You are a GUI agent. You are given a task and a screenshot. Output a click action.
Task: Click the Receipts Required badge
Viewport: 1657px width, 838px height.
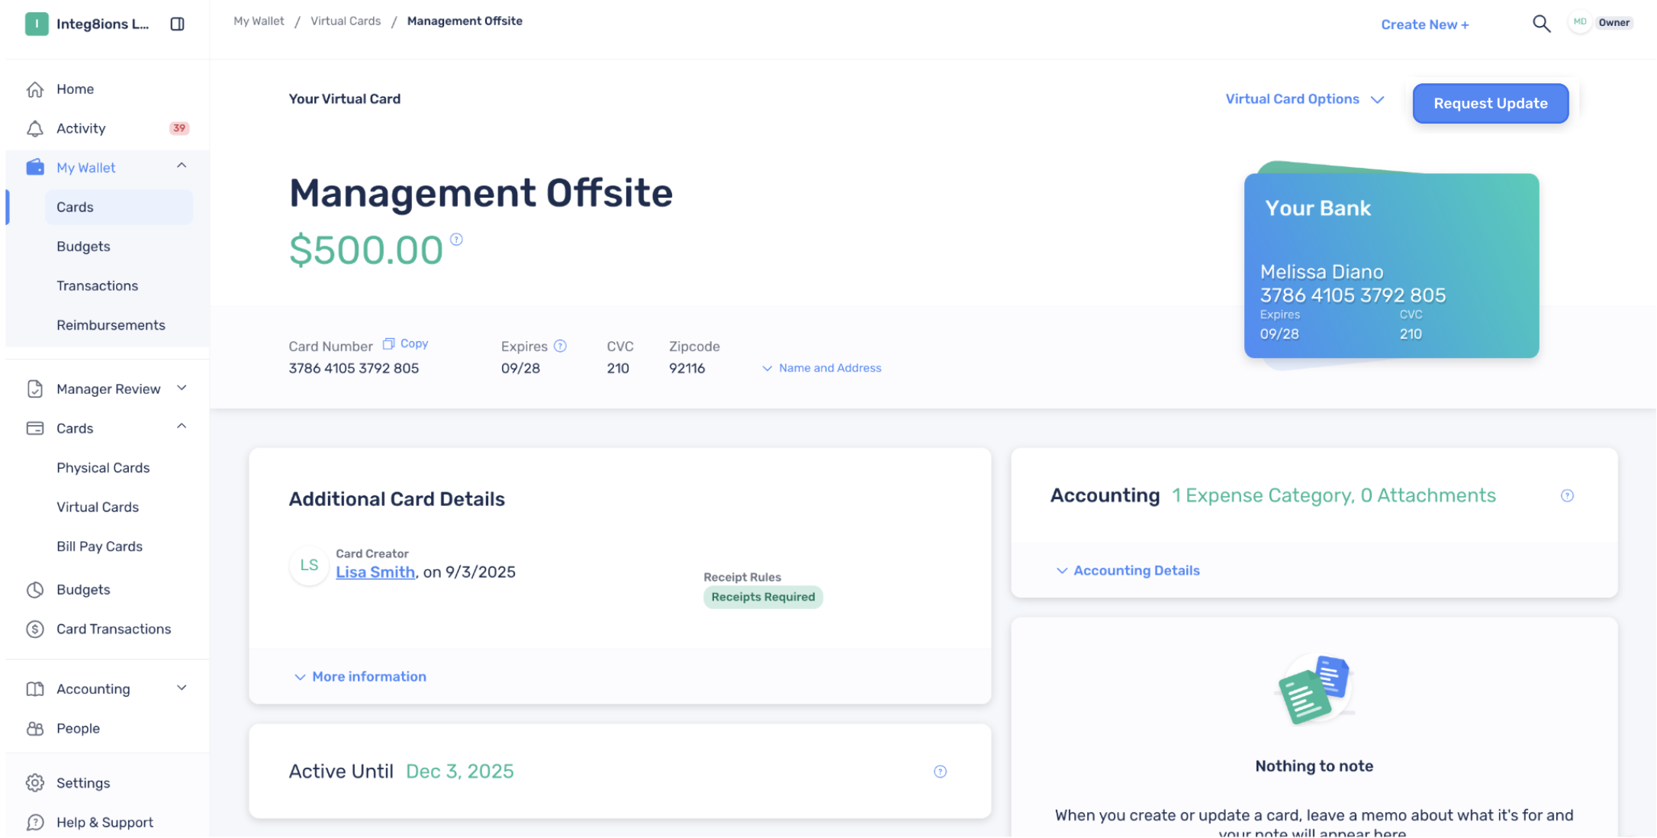(763, 597)
